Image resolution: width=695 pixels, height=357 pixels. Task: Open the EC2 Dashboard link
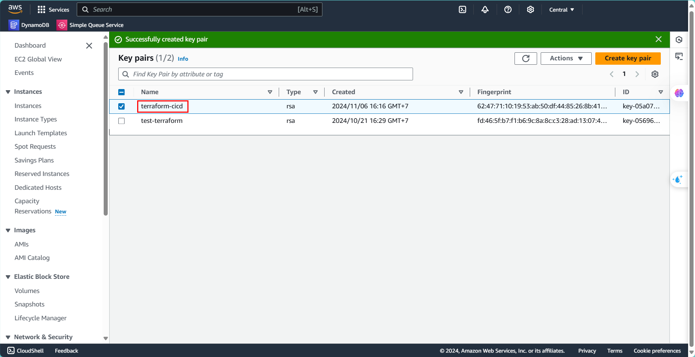[x=30, y=45]
